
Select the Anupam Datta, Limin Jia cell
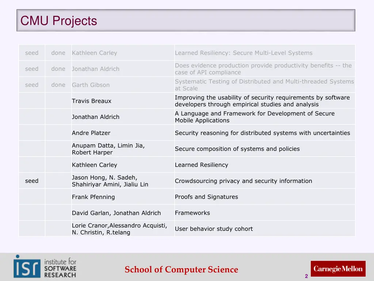tap(108, 149)
